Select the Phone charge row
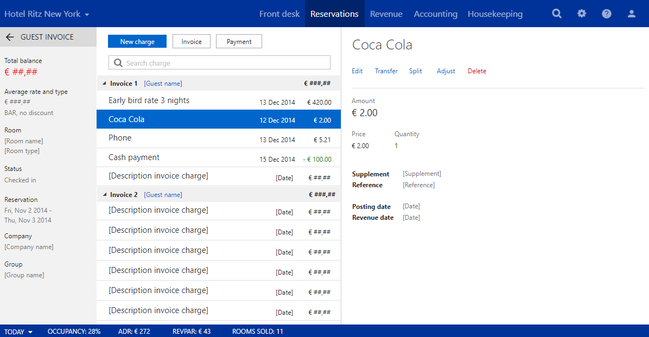The image size is (649, 337). 219,138
